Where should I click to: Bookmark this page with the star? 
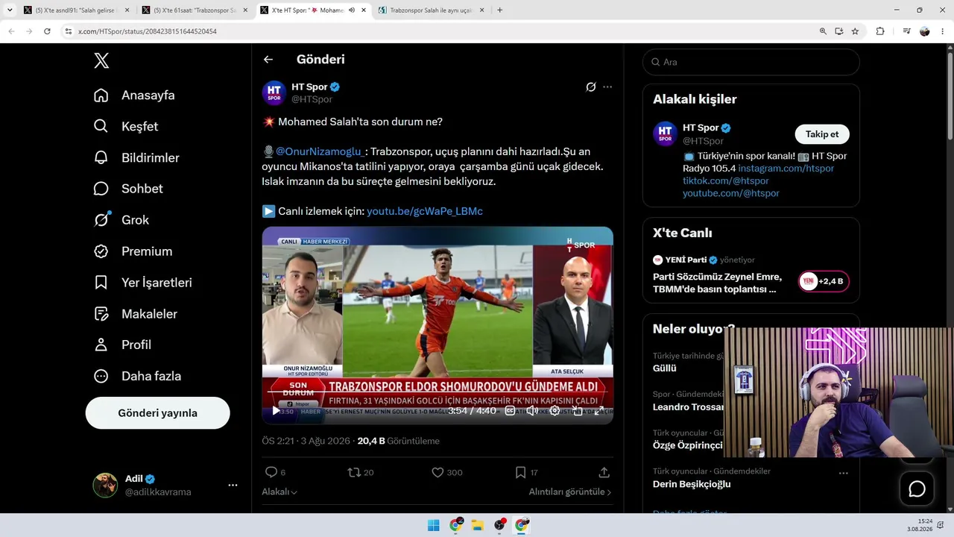click(855, 31)
